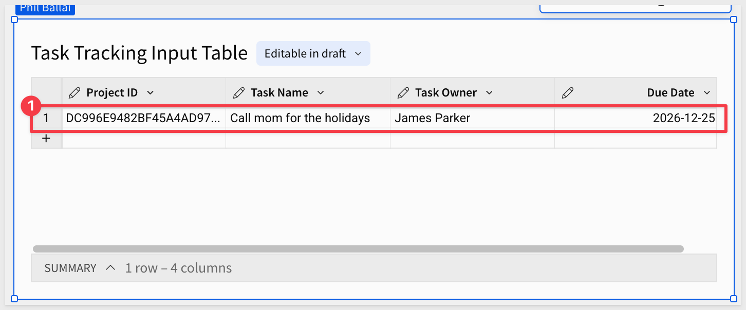The height and width of the screenshot is (310, 746).
Task: Select row number 1 header
Action: click(x=46, y=118)
